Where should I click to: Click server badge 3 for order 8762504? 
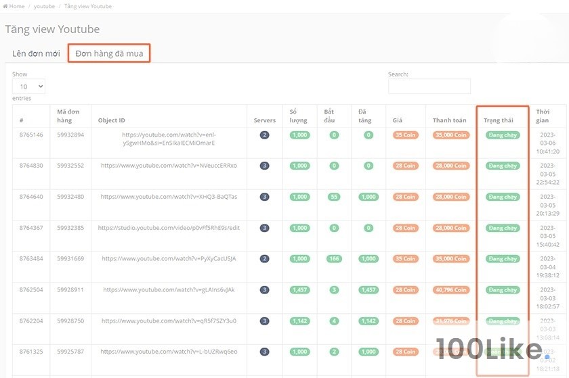[x=265, y=290]
